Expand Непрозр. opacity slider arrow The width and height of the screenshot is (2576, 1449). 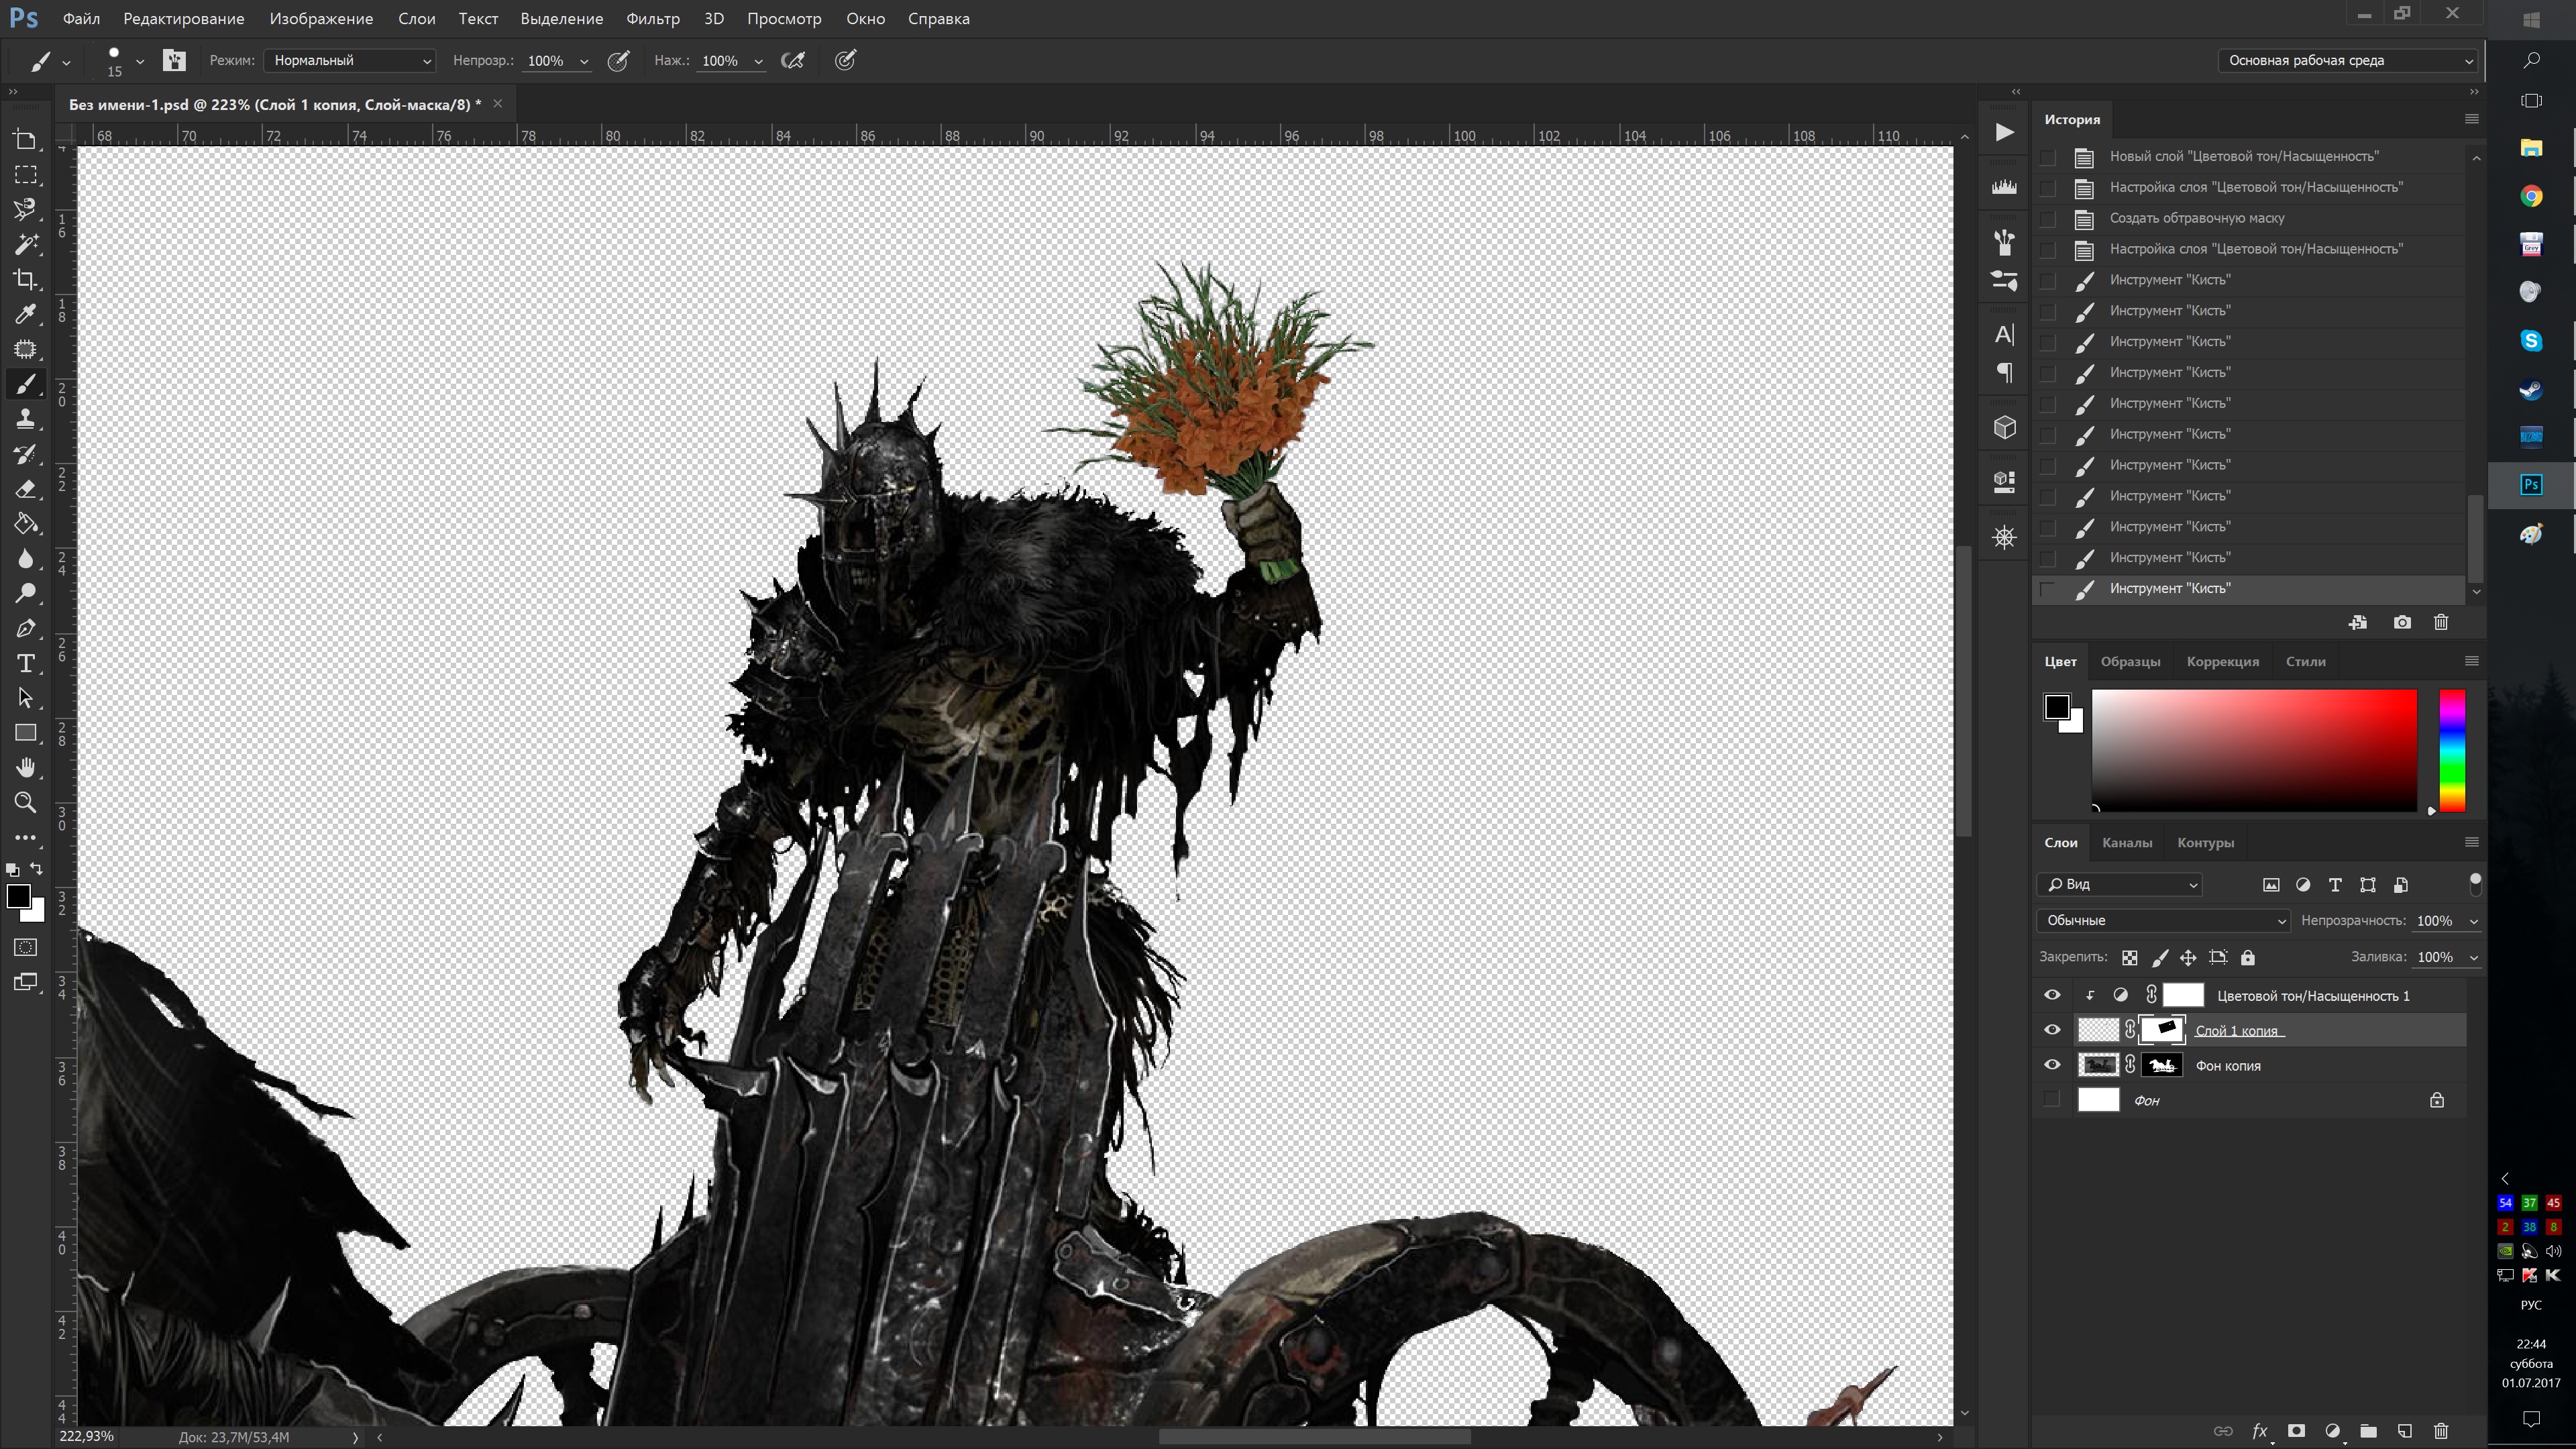point(584,61)
